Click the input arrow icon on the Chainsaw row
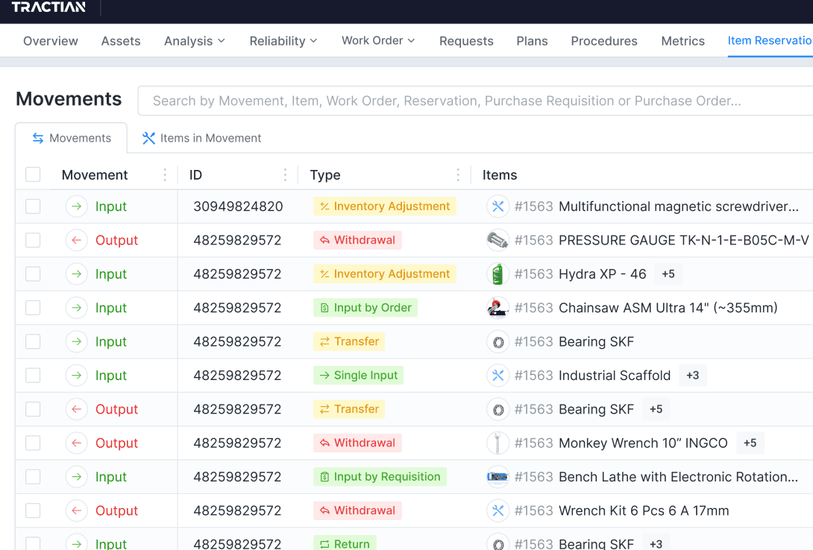 coord(76,308)
